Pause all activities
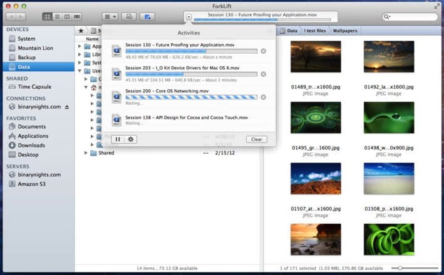This screenshot has width=444, height=275. (x=118, y=139)
